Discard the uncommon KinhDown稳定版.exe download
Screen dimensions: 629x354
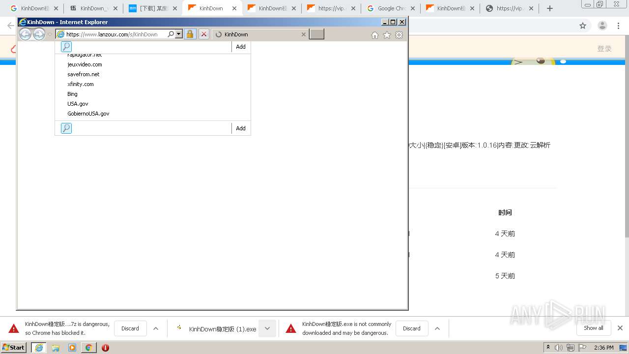tap(412, 328)
